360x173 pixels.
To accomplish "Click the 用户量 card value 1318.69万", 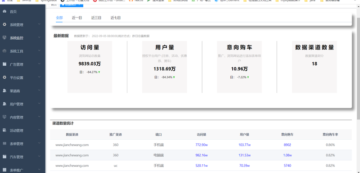I will 164,69.
